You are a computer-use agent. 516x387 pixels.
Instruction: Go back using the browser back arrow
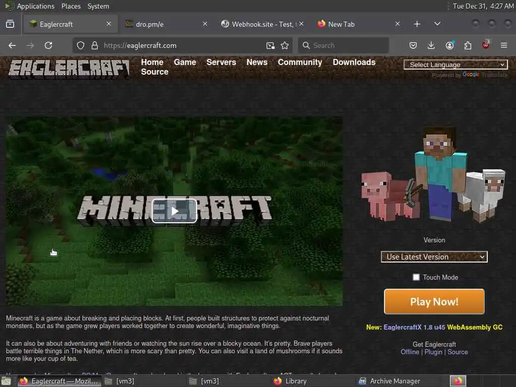coord(12,45)
